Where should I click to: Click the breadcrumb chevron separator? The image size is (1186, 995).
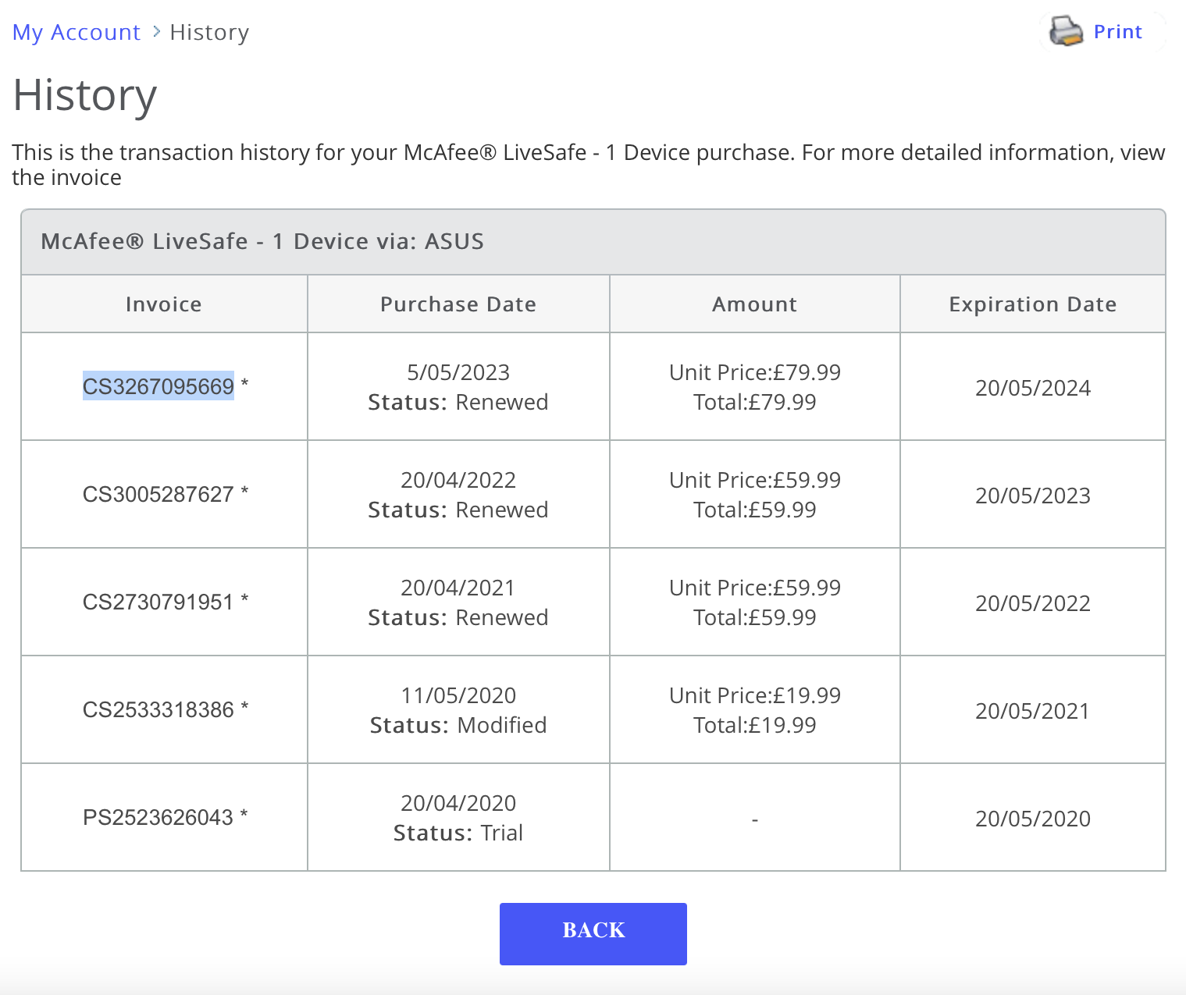(156, 32)
